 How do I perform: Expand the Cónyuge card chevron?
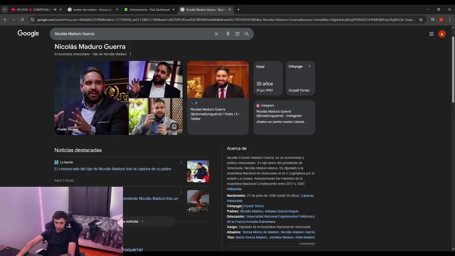click(309, 66)
